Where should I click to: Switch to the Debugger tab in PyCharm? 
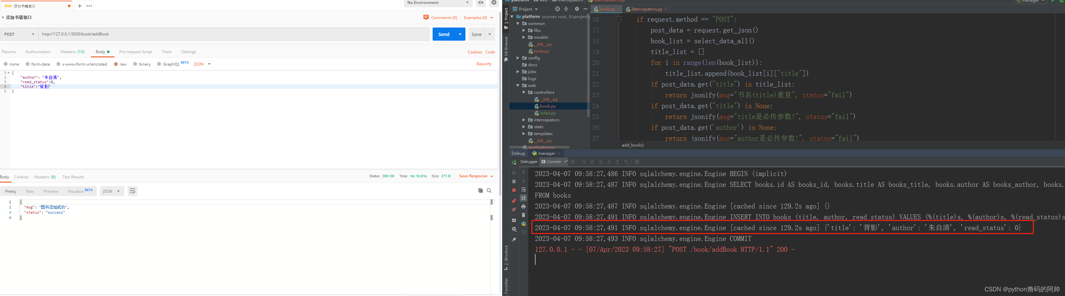(x=529, y=162)
